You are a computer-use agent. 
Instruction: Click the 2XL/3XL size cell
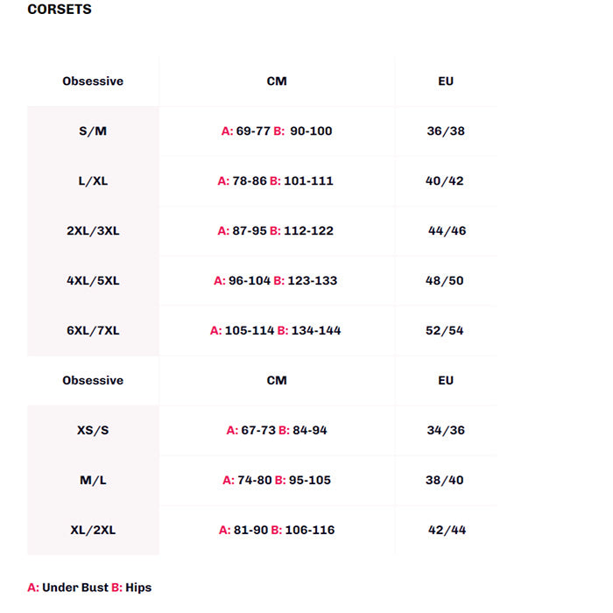pos(93,231)
